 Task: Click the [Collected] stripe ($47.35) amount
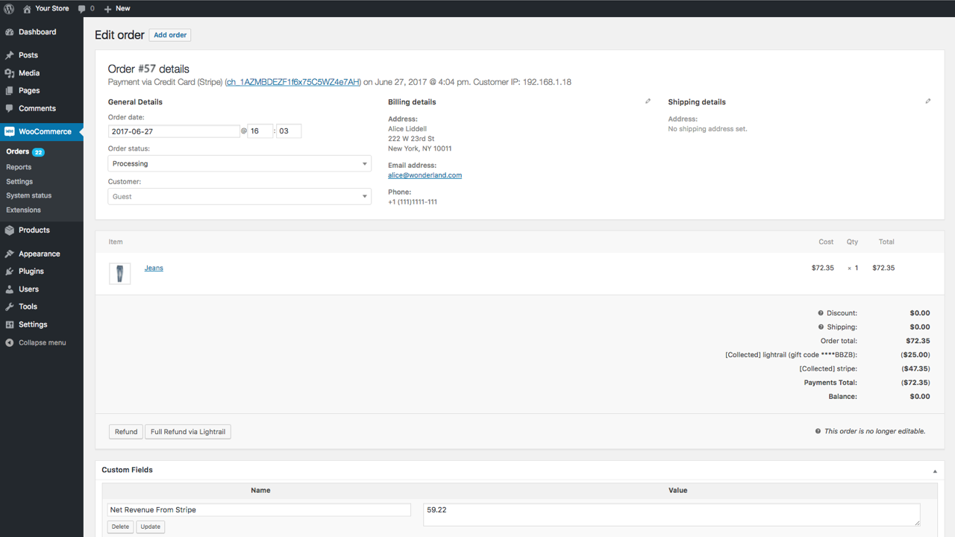pos(915,368)
